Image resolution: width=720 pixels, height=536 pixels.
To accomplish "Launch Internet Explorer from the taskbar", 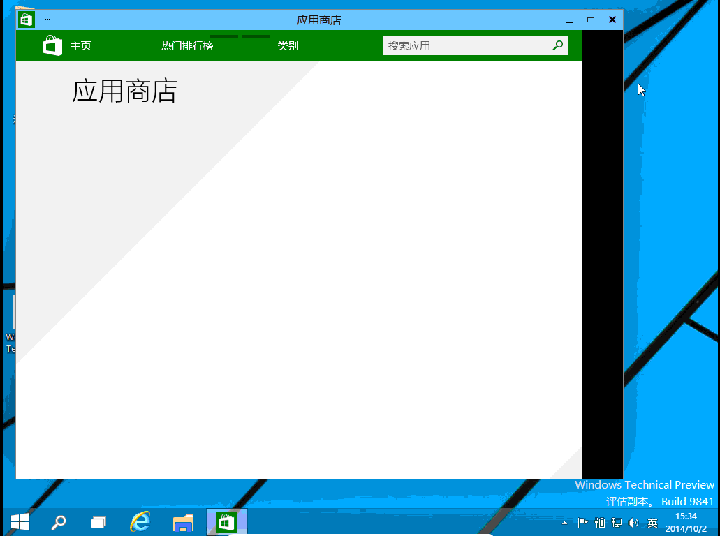I will 140,522.
